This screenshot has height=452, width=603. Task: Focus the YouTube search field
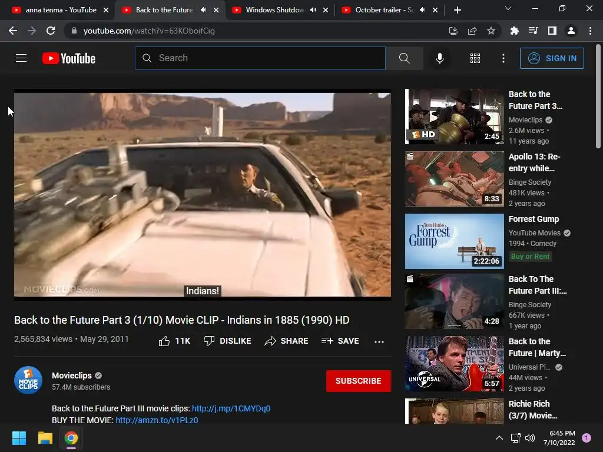[x=260, y=58]
